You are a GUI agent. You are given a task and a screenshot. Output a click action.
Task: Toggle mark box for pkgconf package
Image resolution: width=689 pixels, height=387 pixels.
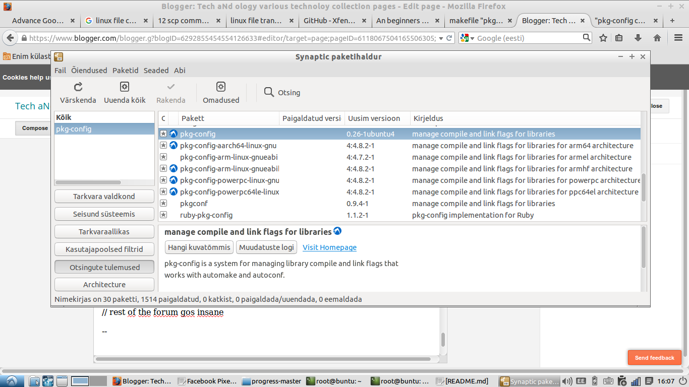(x=163, y=203)
